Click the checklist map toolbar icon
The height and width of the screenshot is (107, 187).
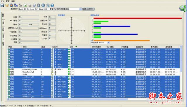34,5
